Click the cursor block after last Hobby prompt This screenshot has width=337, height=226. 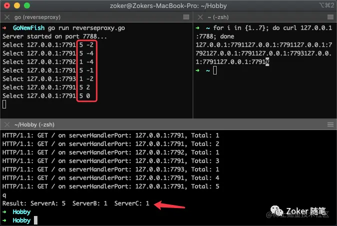[x=35, y=220]
